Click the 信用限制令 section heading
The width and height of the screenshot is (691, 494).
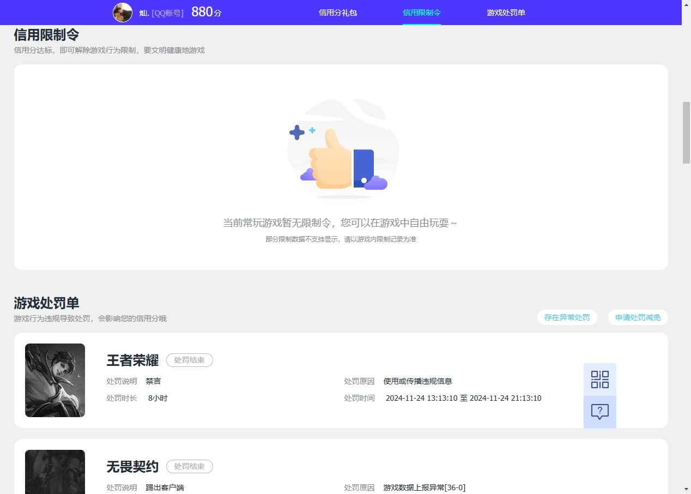coord(46,35)
